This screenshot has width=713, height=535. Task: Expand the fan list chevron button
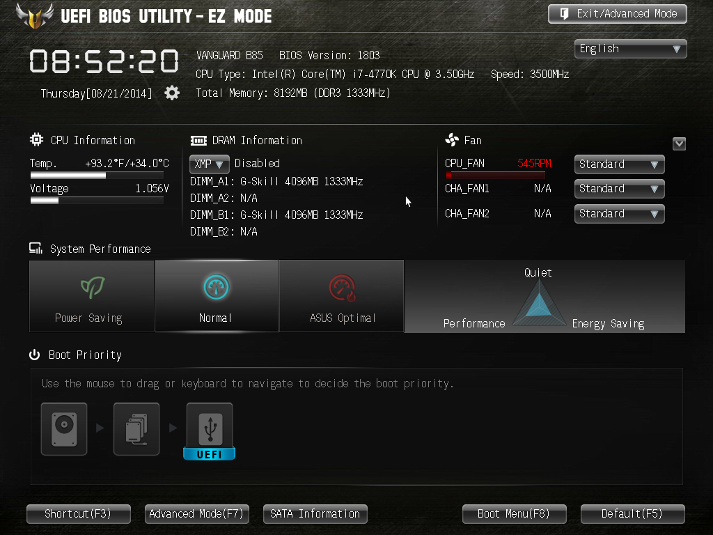(x=679, y=144)
